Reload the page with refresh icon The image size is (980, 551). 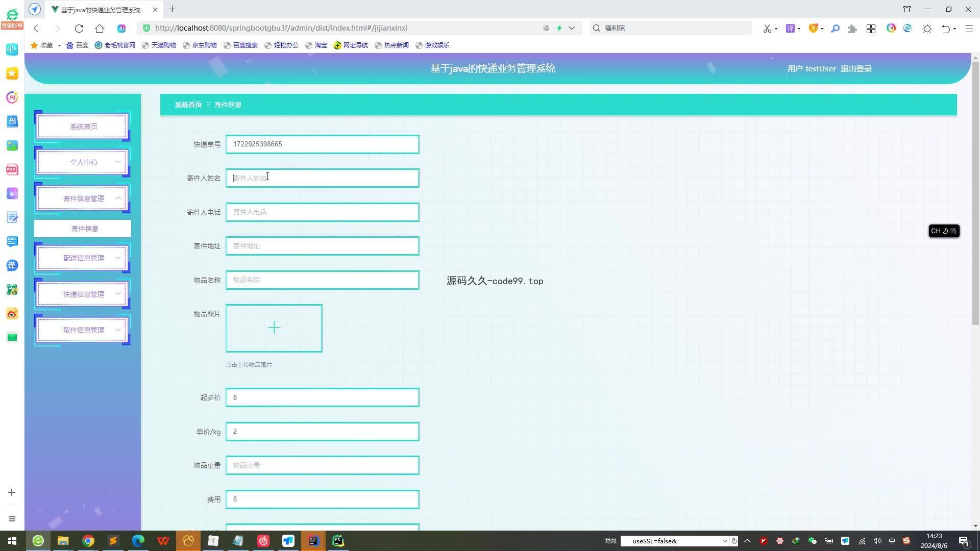pyautogui.click(x=79, y=28)
